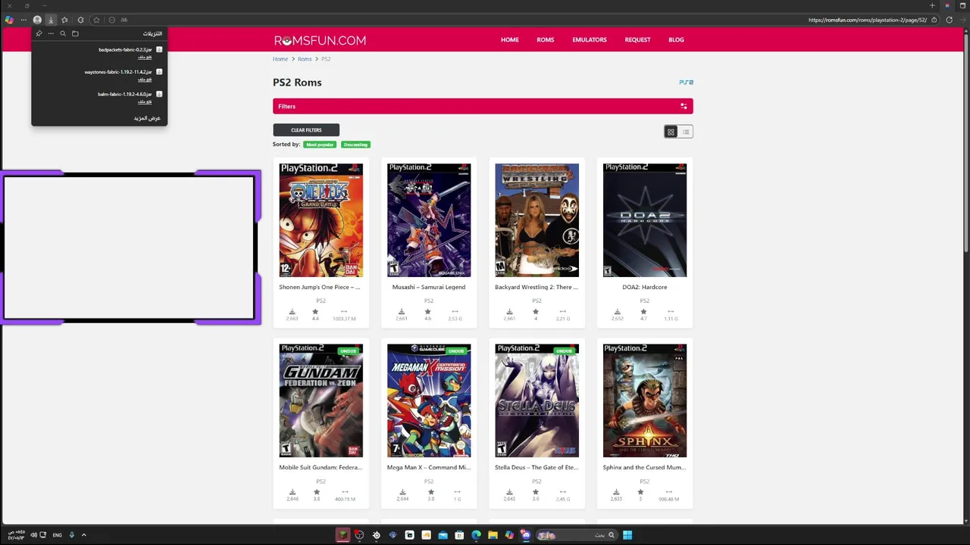Open the EMULATORS menu item
Image resolution: width=970 pixels, height=545 pixels.
point(590,40)
